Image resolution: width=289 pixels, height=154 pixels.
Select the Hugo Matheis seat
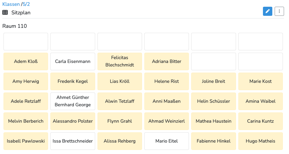(260, 141)
